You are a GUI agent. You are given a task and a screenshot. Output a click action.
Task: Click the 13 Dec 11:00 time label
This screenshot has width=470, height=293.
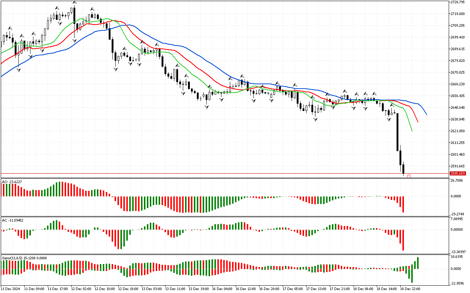176,289
